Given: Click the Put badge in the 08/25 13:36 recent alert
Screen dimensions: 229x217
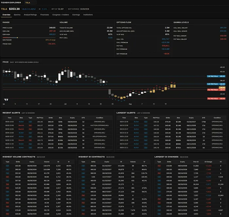Looking at the screenshot, I should point(30,125).
